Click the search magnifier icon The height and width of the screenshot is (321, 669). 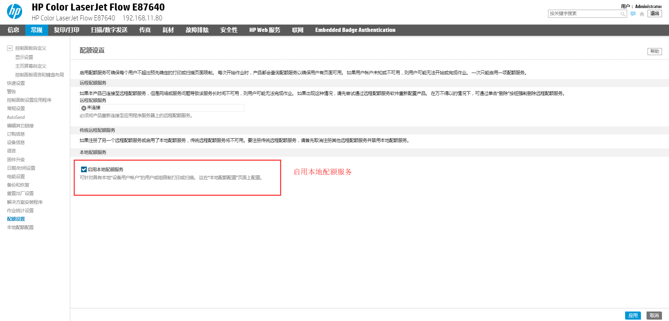coord(622,14)
